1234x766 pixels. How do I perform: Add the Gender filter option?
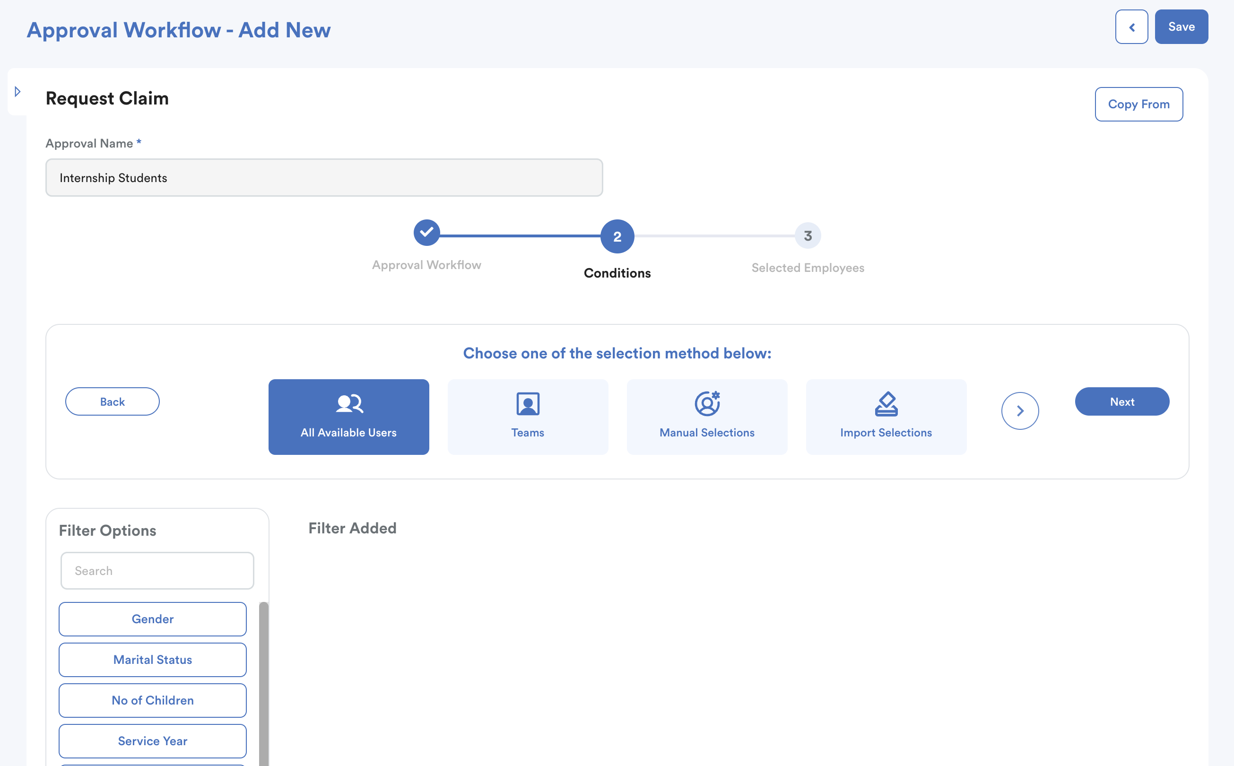click(x=152, y=619)
